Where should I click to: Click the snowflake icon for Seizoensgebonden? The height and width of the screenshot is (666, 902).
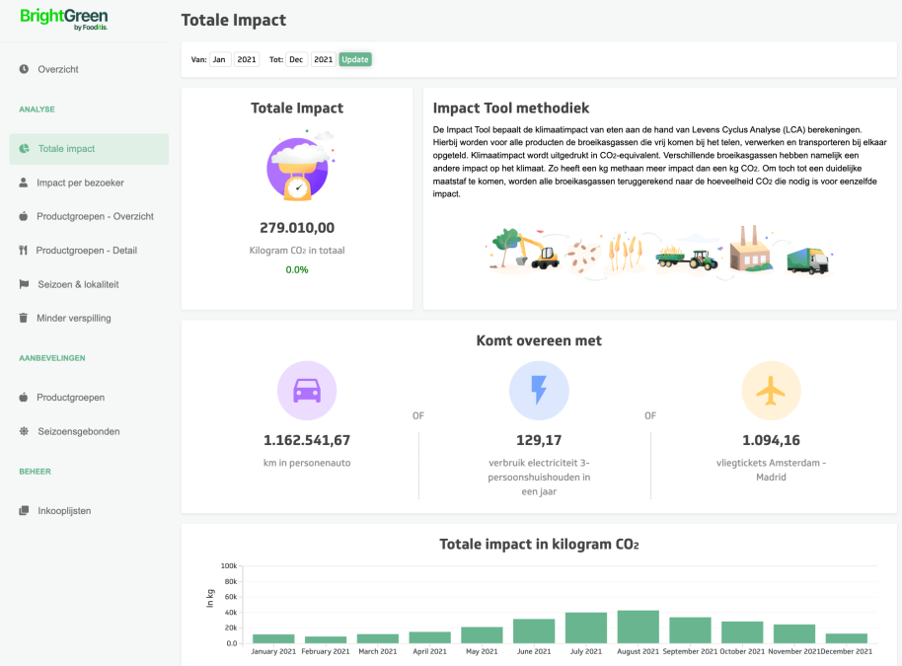tap(24, 431)
